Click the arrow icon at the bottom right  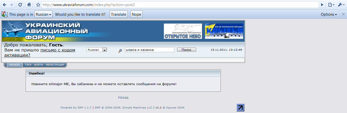coord(240,107)
